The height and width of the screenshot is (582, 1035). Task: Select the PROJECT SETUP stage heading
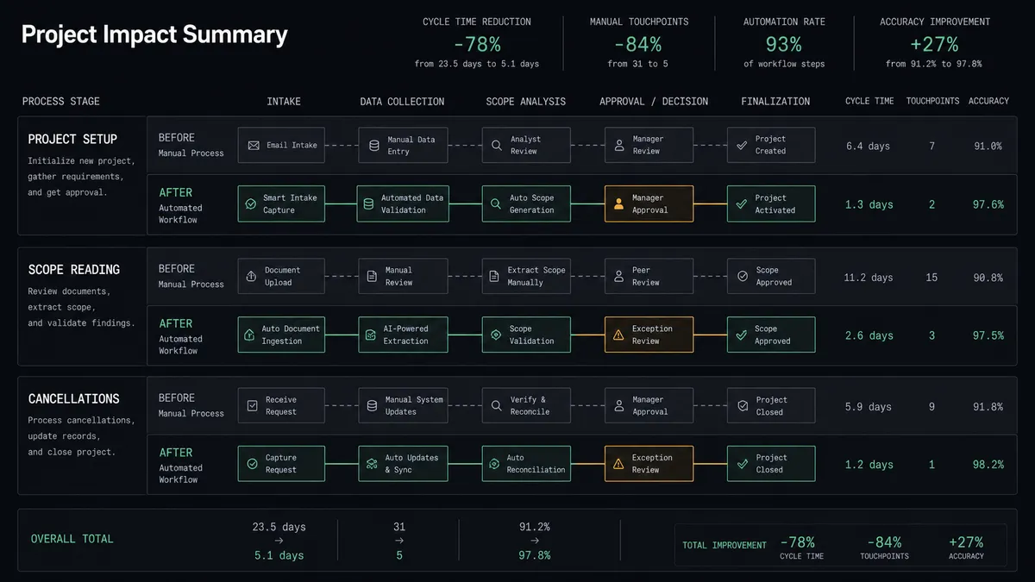click(72, 139)
